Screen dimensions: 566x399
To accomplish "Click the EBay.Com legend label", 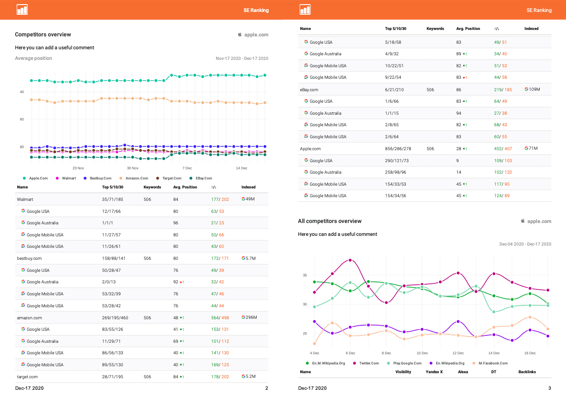I will point(204,178).
